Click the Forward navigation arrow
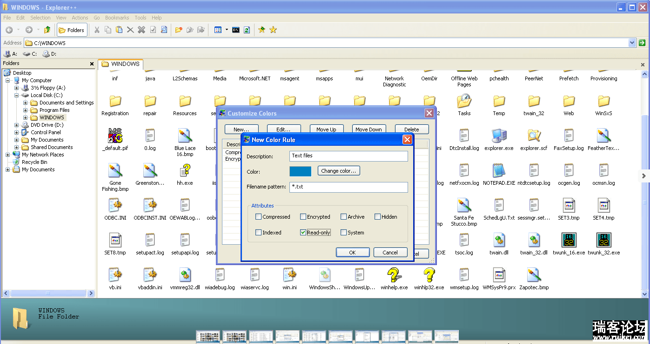 tap(29, 30)
